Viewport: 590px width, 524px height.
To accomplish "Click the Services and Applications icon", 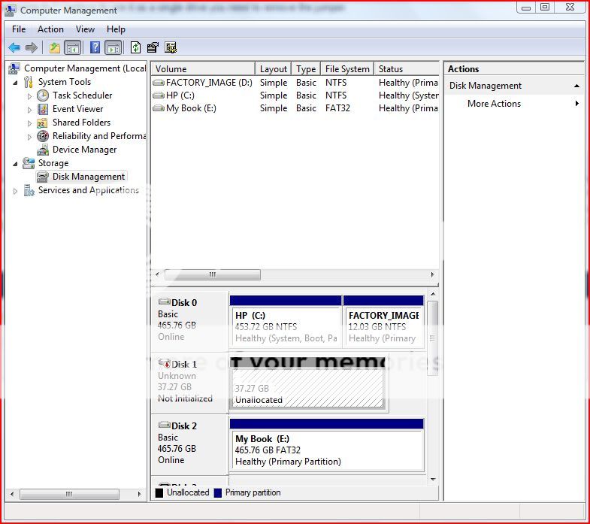I will pyautogui.click(x=29, y=190).
